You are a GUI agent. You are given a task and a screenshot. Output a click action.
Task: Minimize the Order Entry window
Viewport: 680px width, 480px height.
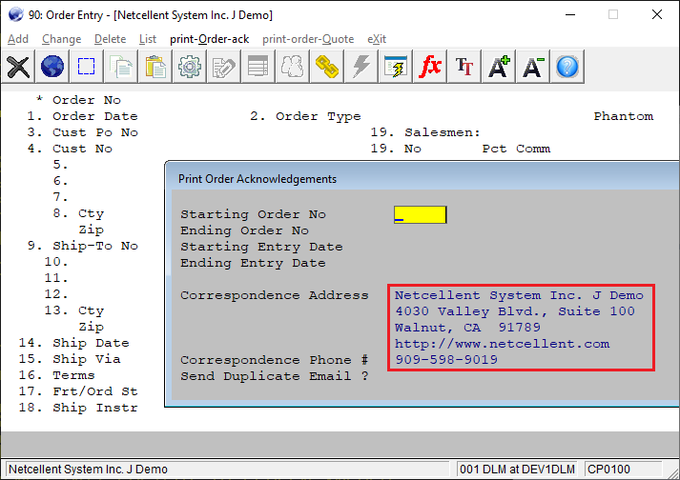[570, 14]
